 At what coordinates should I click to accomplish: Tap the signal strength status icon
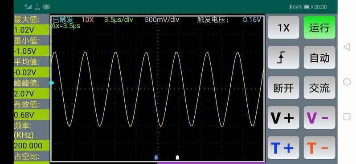coord(29,7)
